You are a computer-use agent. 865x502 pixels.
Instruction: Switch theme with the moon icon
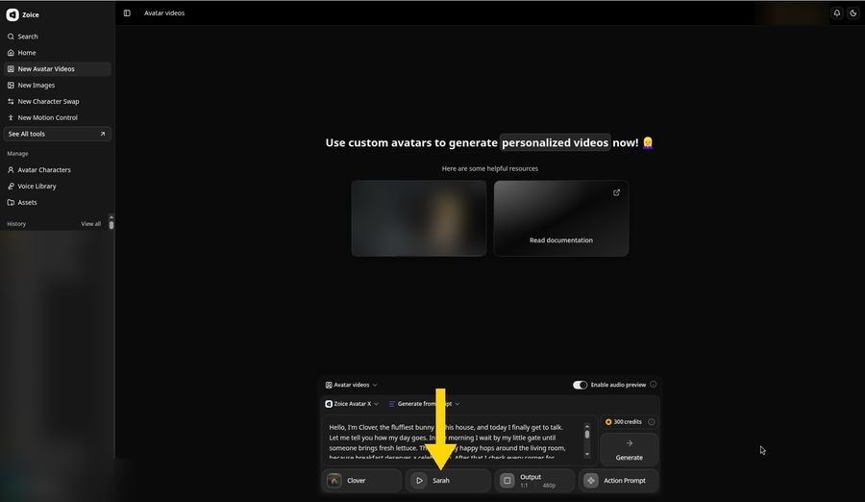853,13
